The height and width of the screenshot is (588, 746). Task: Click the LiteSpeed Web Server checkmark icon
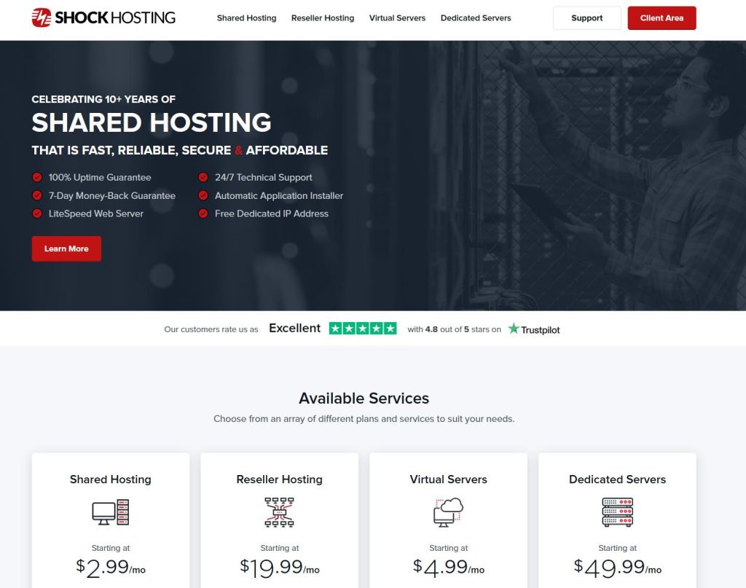pyautogui.click(x=37, y=213)
